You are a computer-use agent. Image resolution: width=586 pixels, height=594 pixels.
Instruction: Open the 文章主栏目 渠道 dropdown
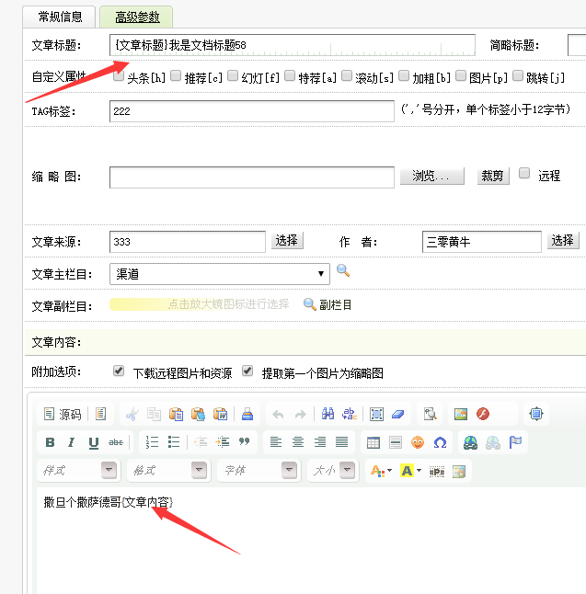220,274
